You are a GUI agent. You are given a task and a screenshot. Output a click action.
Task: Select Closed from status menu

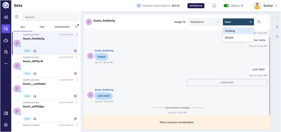coord(238,38)
